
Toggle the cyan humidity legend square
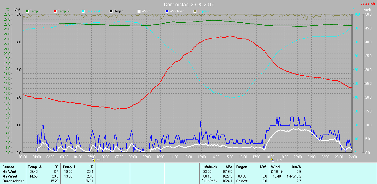tap(83, 11)
